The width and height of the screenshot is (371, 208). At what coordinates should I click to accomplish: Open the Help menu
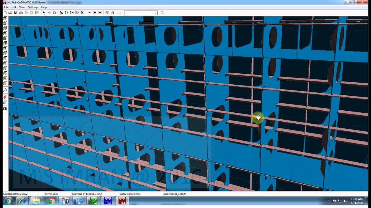(x=44, y=7)
